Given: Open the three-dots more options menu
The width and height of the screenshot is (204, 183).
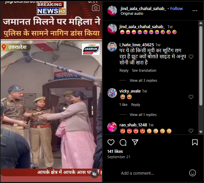Looking at the screenshot, I should click(195, 11).
